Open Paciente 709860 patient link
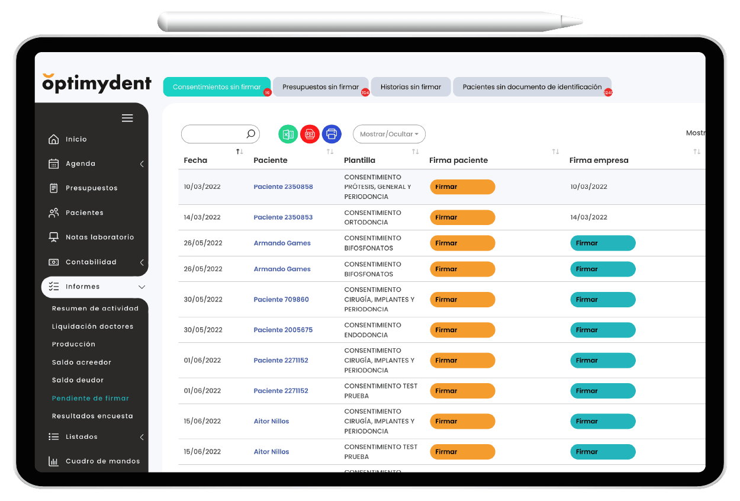This screenshot has height=501, width=740. pos(281,300)
